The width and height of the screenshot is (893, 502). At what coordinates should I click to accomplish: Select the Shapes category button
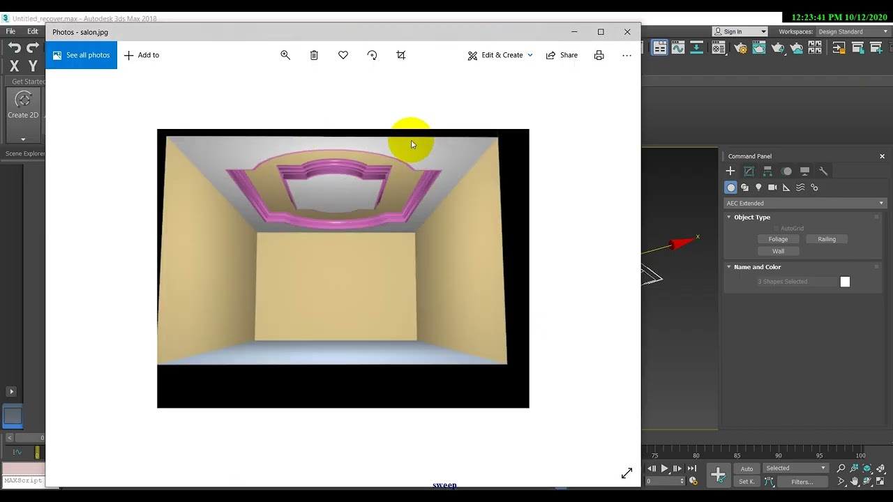tap(744, 188)
